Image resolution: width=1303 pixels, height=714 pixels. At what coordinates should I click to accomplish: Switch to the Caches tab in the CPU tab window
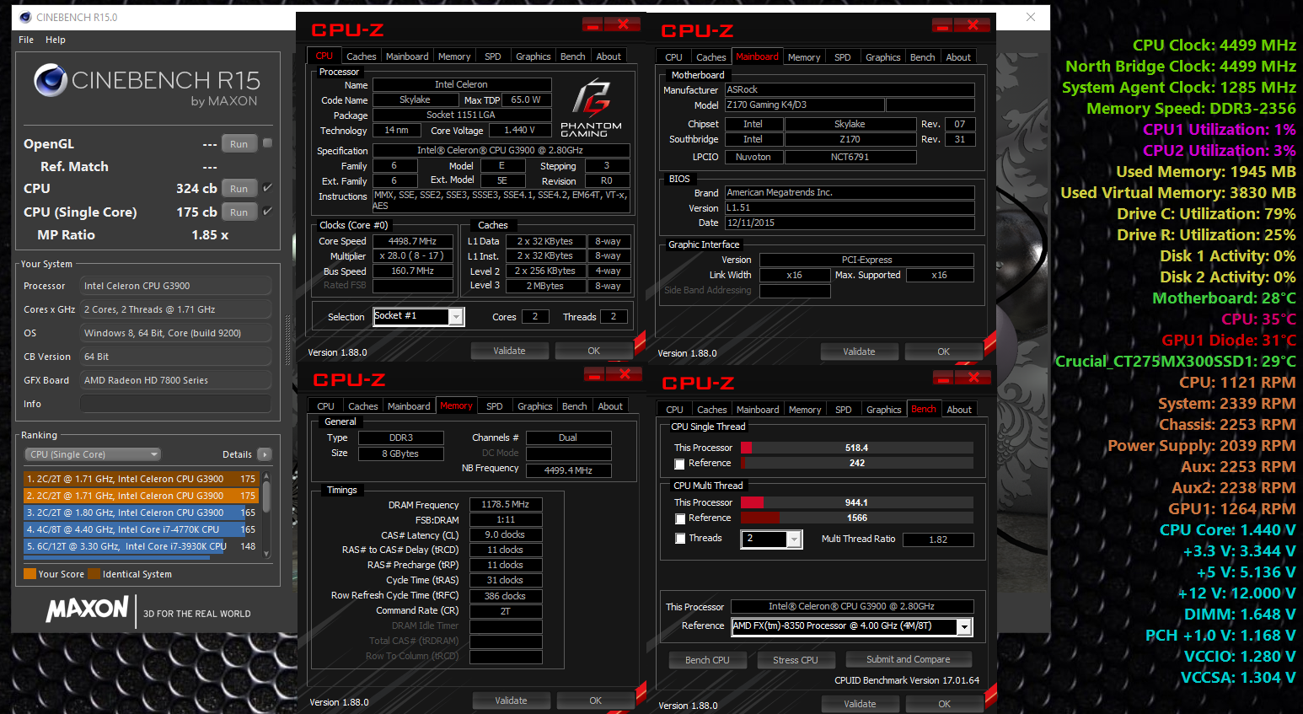click(x=362, y=56)
